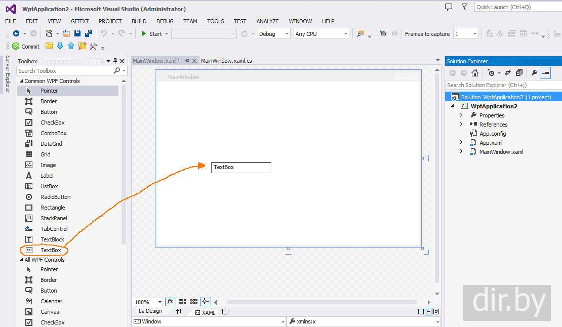562x327 pixels.
Task: Open the Debug configuration dropdown
Action: point(273,34)
